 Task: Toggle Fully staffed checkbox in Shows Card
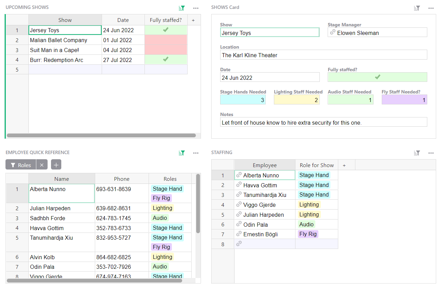(x=377, y=77)
